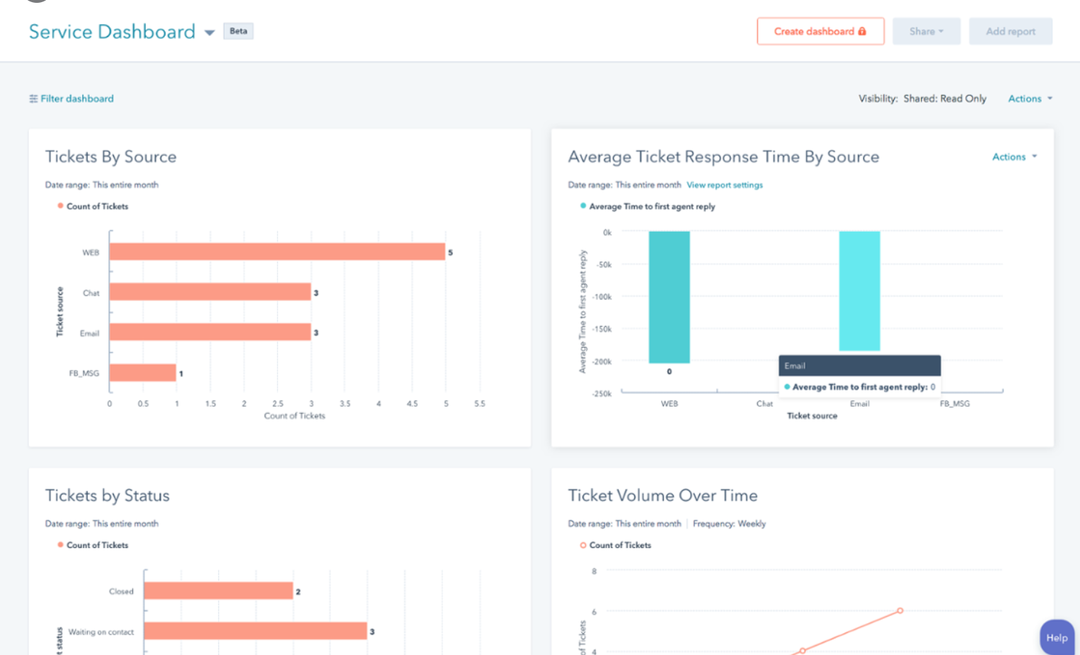
Task: Click the Closed bar in Tickets by Status
Action: 219,591
